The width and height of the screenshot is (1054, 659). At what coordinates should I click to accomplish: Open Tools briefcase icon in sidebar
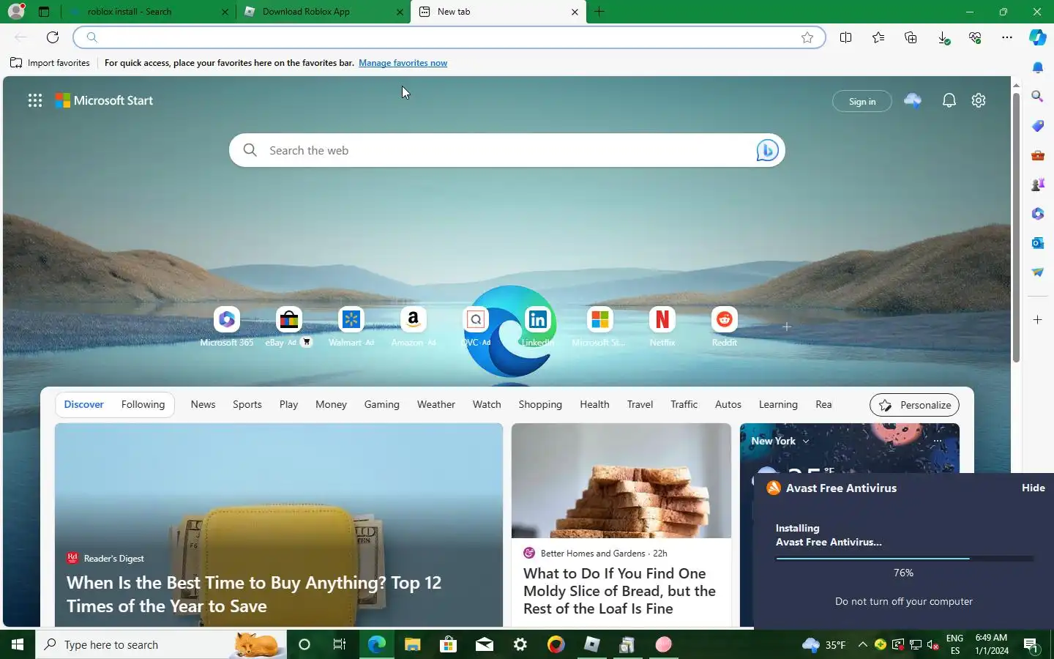[x=1037, y=154]
